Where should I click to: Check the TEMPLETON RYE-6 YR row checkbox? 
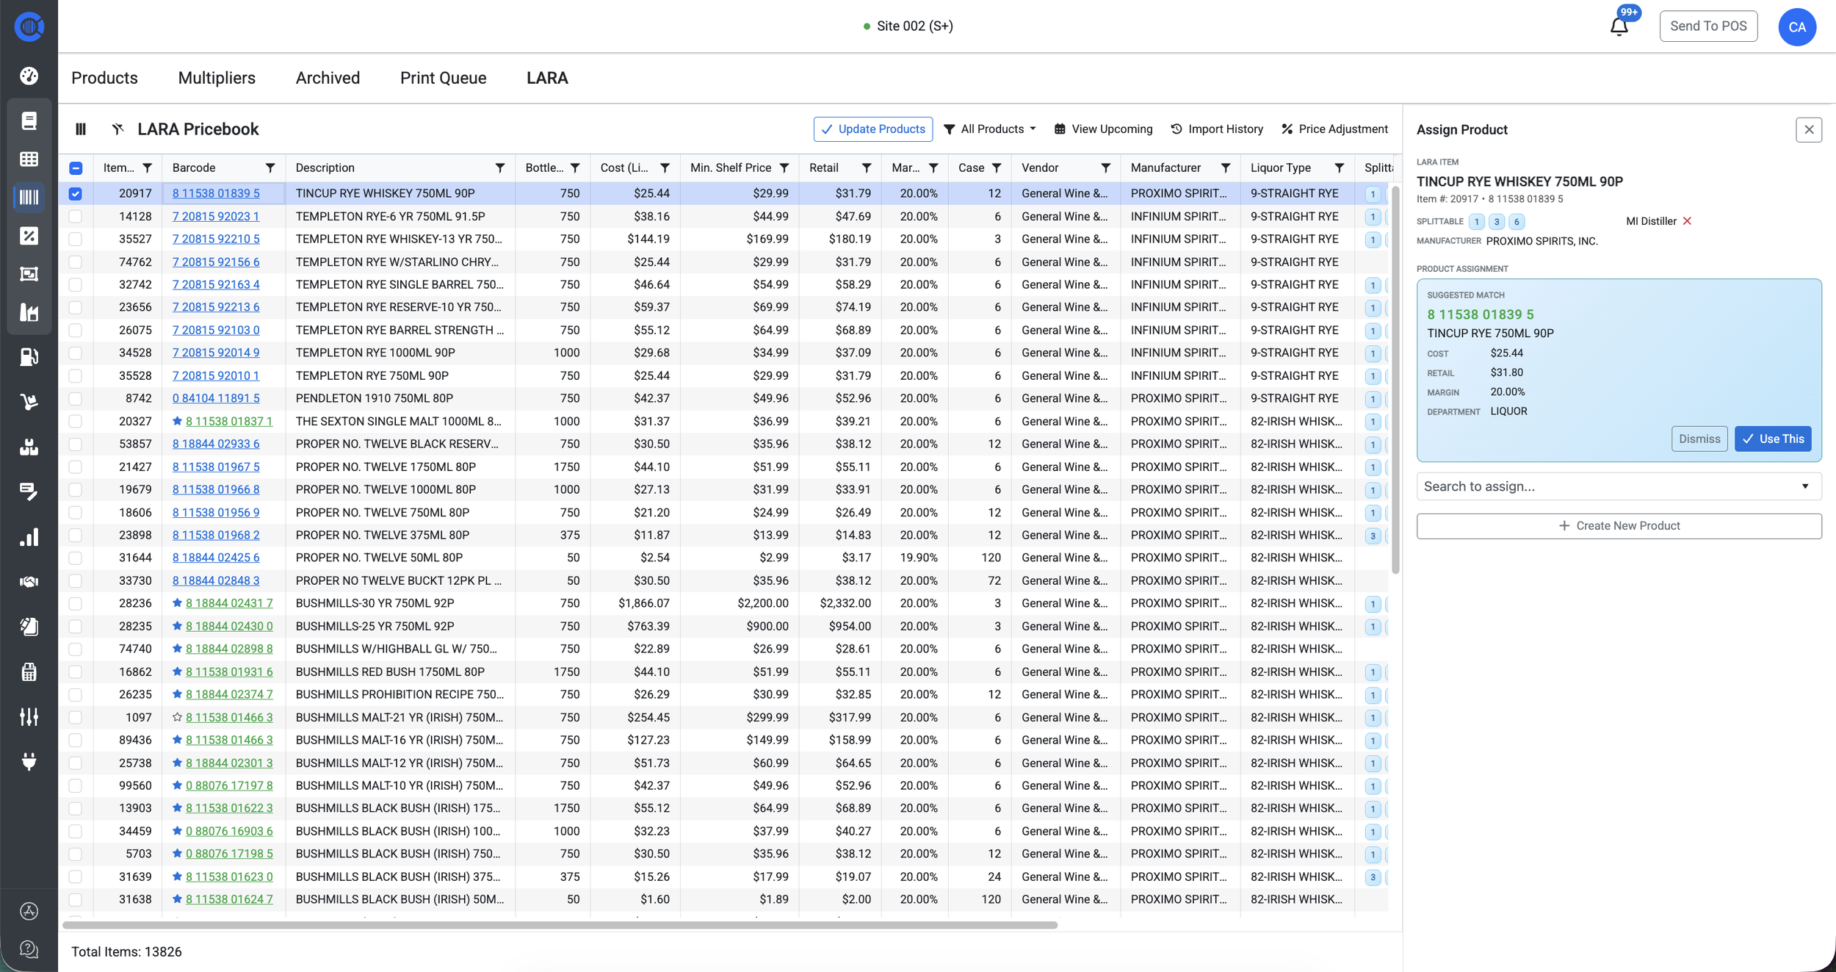76,217
